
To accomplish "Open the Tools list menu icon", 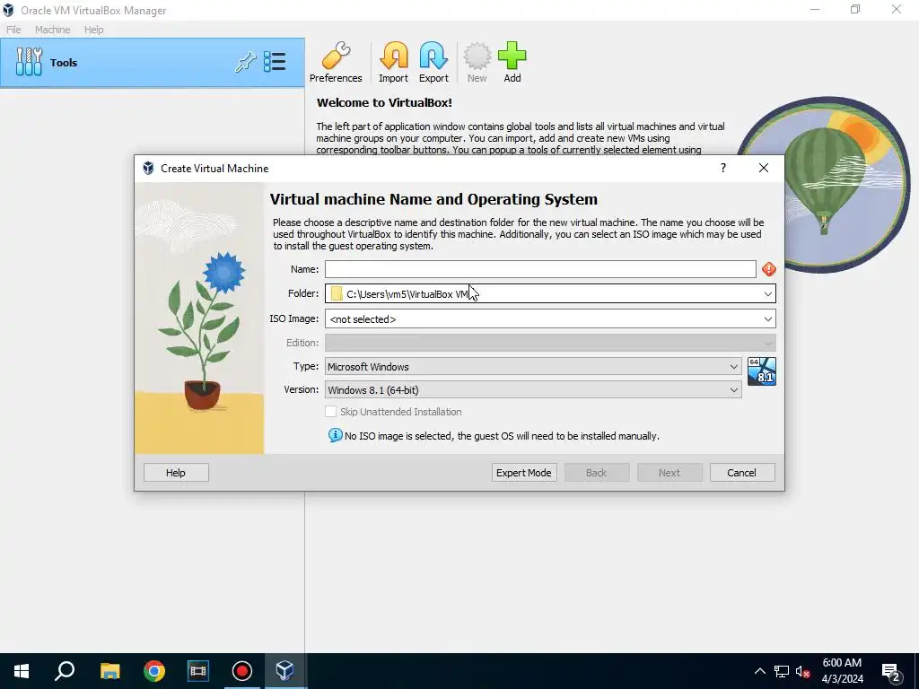I will tap(275, 62).
